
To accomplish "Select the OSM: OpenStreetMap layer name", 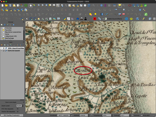I will (x=16, y=48).
